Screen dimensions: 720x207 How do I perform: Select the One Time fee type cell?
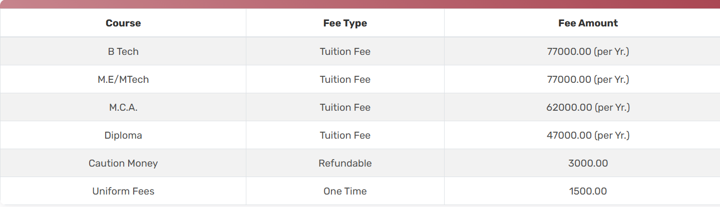(x=345, y=191)
